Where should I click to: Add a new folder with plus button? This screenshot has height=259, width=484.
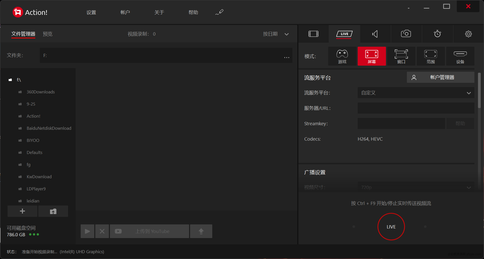click(22, 211)
